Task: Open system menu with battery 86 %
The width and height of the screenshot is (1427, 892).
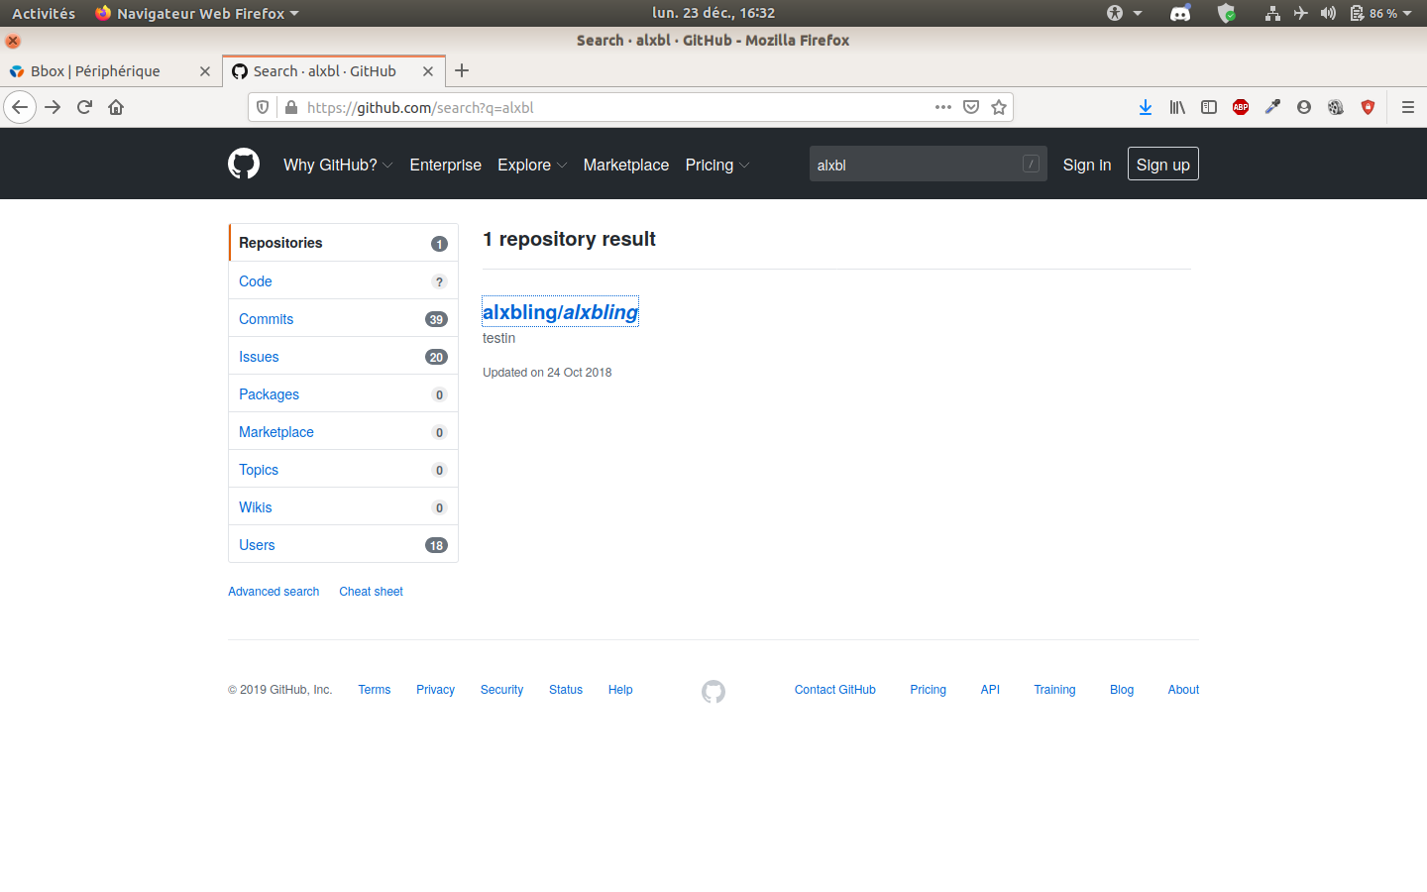Action: [x=1380, y=13]
